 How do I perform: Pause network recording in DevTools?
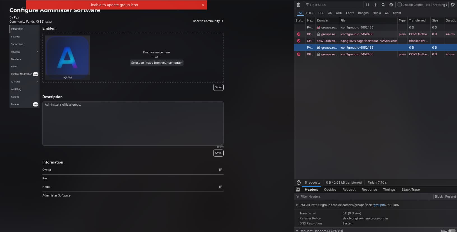(x=368, y=5)
